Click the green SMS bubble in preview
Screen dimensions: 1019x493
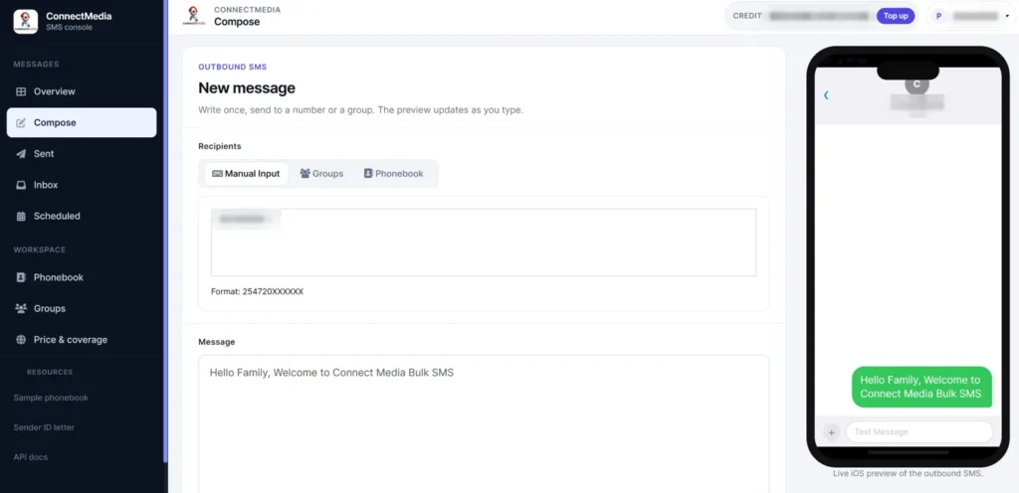click(x=921, y=388)
